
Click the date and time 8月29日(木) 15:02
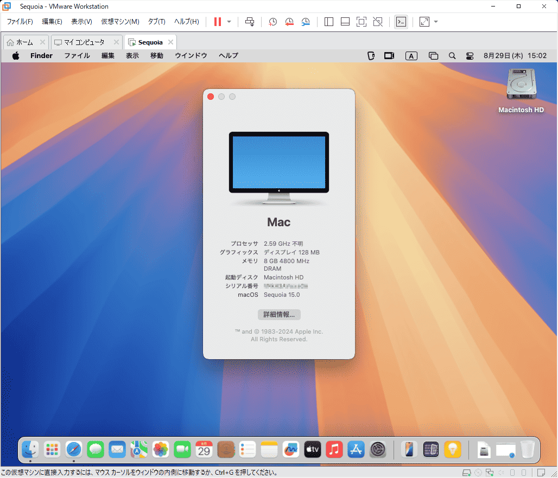point(515,56)
